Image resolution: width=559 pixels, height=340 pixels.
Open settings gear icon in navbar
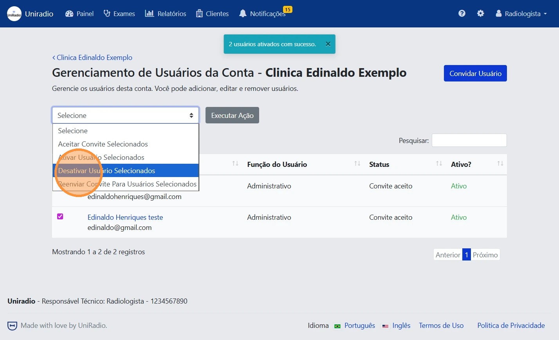[x=480, y=14]
